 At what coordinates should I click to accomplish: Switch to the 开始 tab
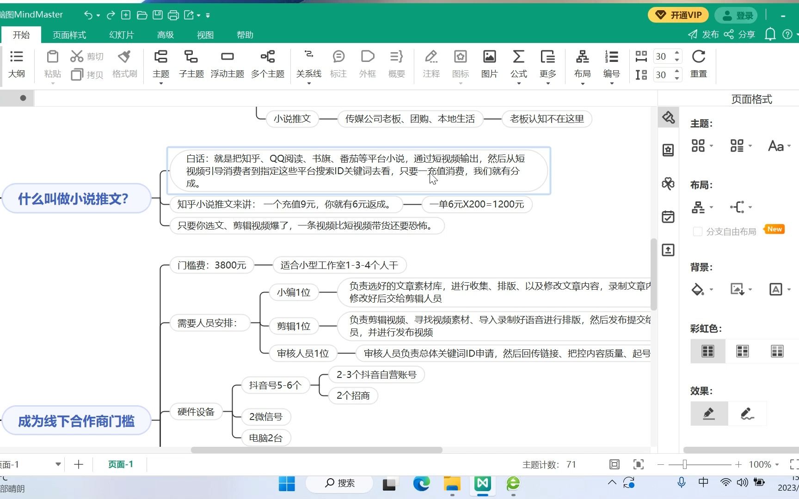coord(21,35)
